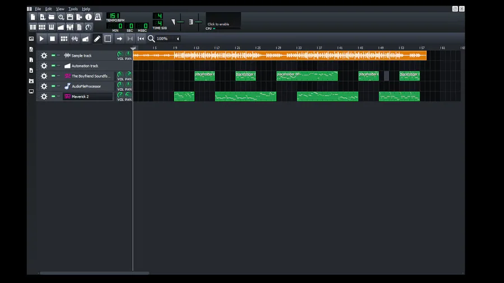Mute the Automation track via green LED
Viewport: 504px width, 283px height.
(x=53, y=66)
